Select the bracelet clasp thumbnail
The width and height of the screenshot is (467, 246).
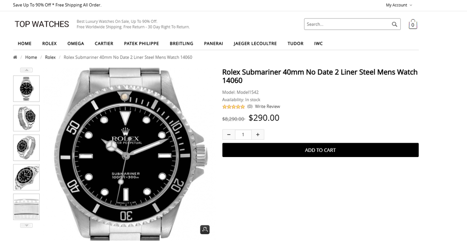pos(27,207)
